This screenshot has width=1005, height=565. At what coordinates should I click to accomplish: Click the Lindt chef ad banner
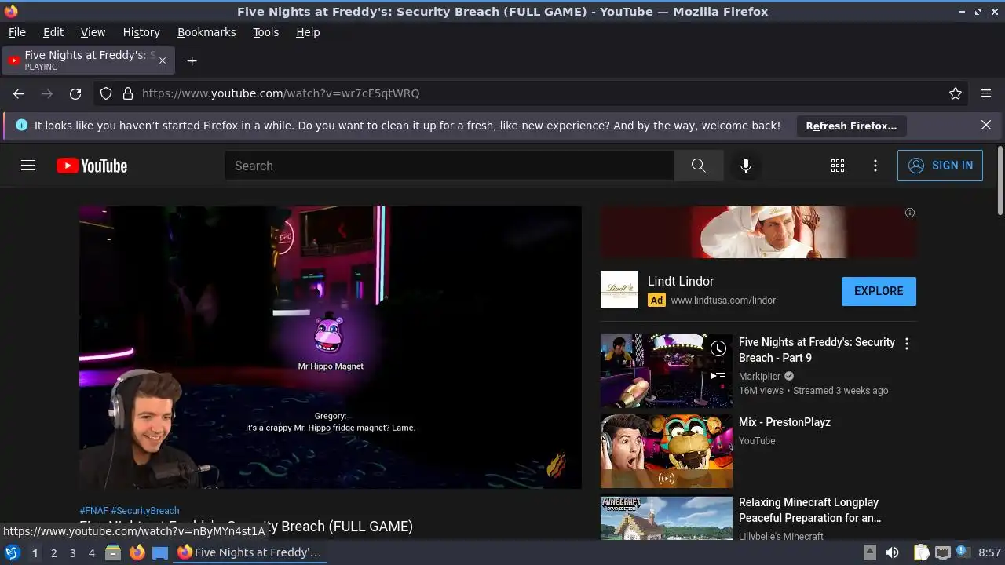point(758,232)
